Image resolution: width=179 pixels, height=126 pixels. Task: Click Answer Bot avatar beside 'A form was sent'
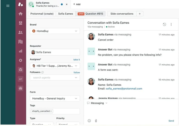pyautogui.click(x=91, y=66)
